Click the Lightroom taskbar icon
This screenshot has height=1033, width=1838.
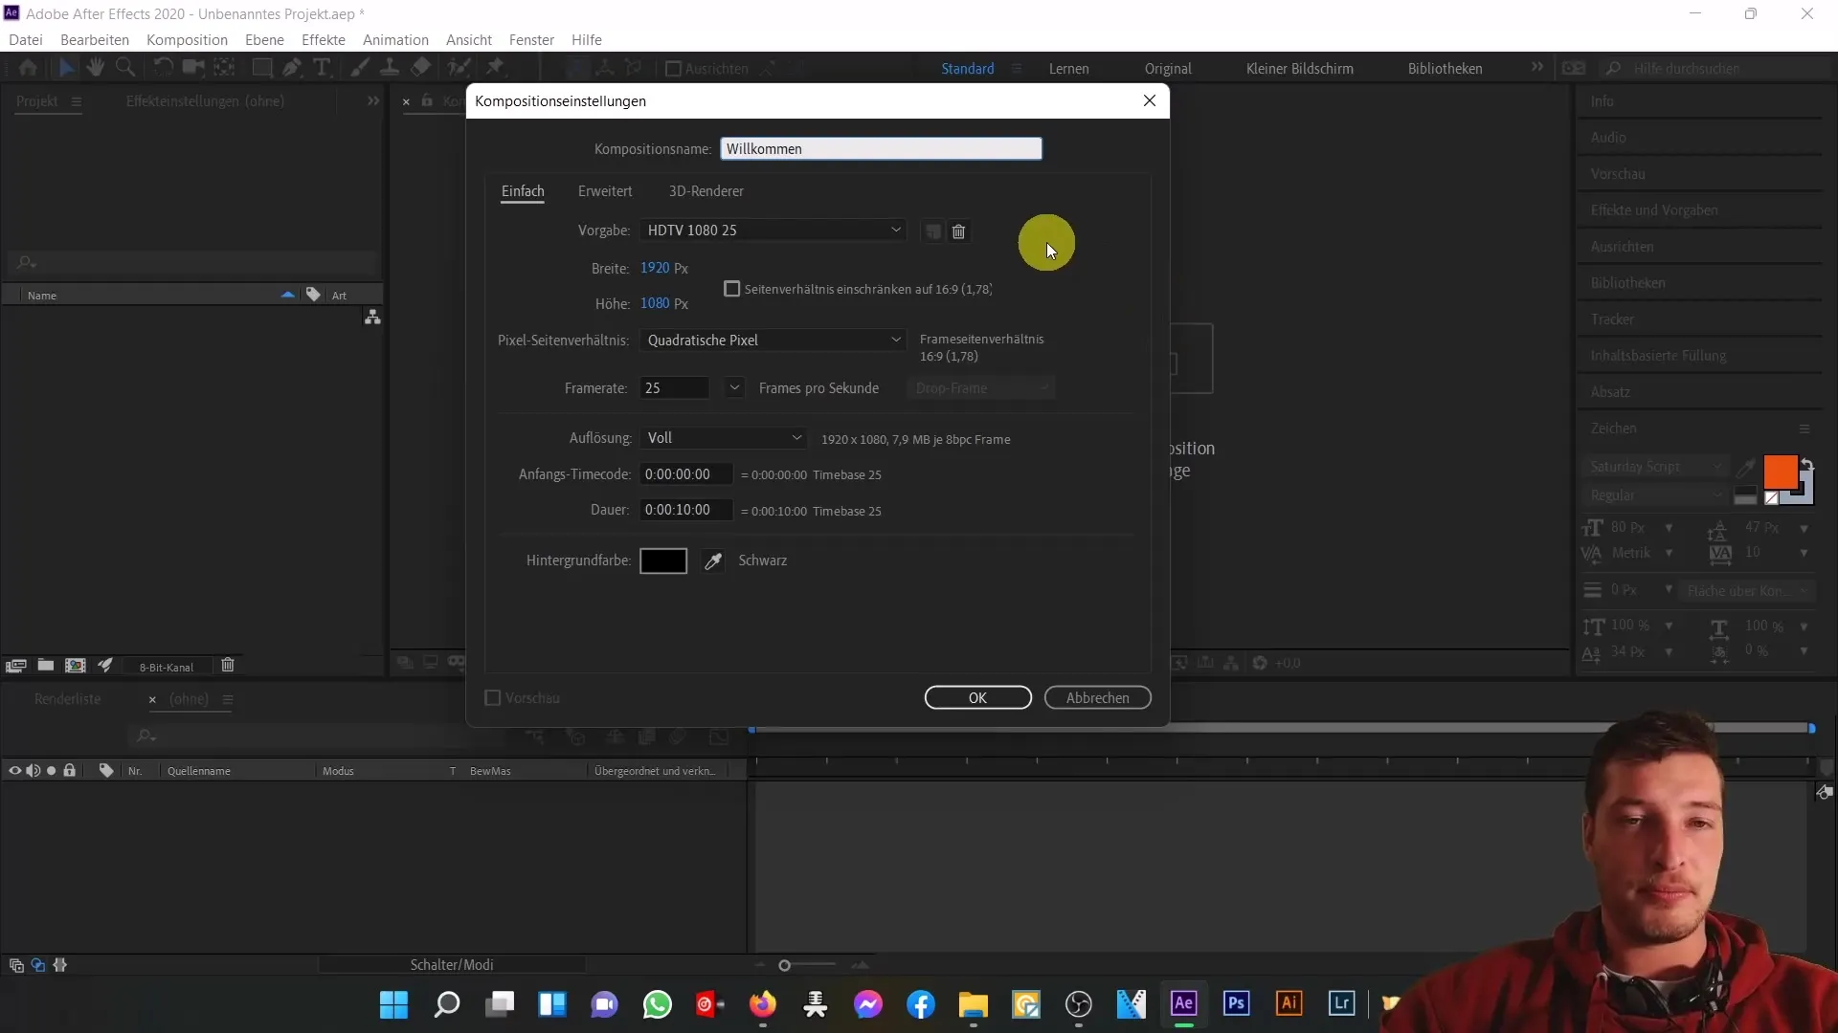click(x=1342, y=1004)
